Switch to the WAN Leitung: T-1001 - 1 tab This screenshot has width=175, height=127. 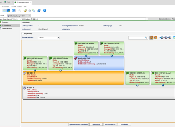(x=19, y=16)
